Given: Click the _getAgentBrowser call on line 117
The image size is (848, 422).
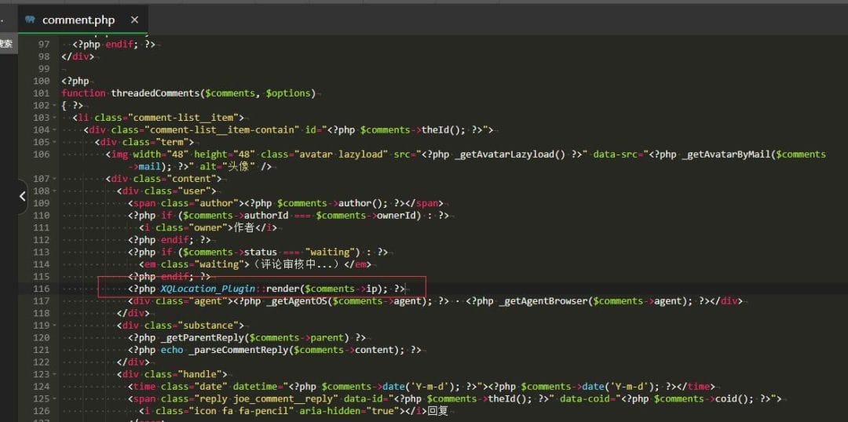Looking at the screenshot, I should 545,301.
